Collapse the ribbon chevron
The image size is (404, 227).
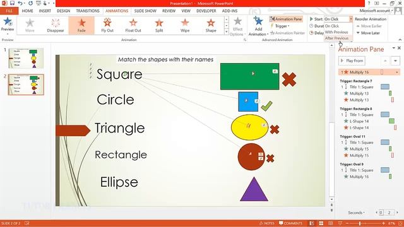pyautogui.click(x=400, y=40)
